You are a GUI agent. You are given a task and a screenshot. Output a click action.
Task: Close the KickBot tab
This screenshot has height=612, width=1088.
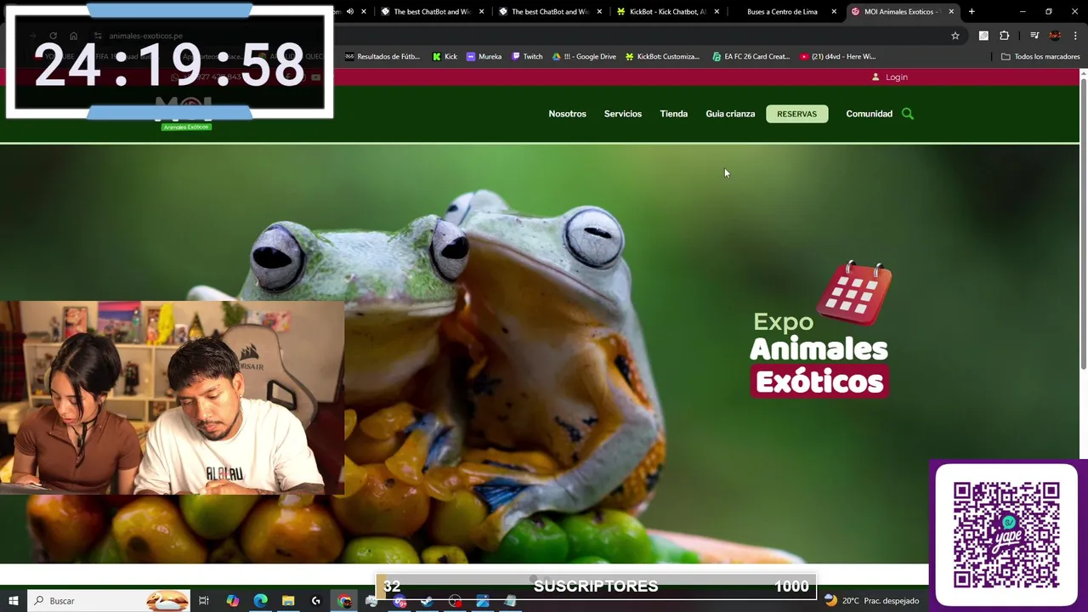pos(717,12)
